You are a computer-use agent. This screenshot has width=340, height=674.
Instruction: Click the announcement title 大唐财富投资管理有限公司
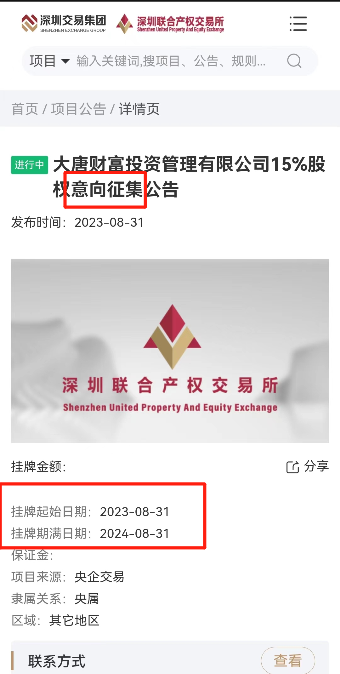[161, 164]
